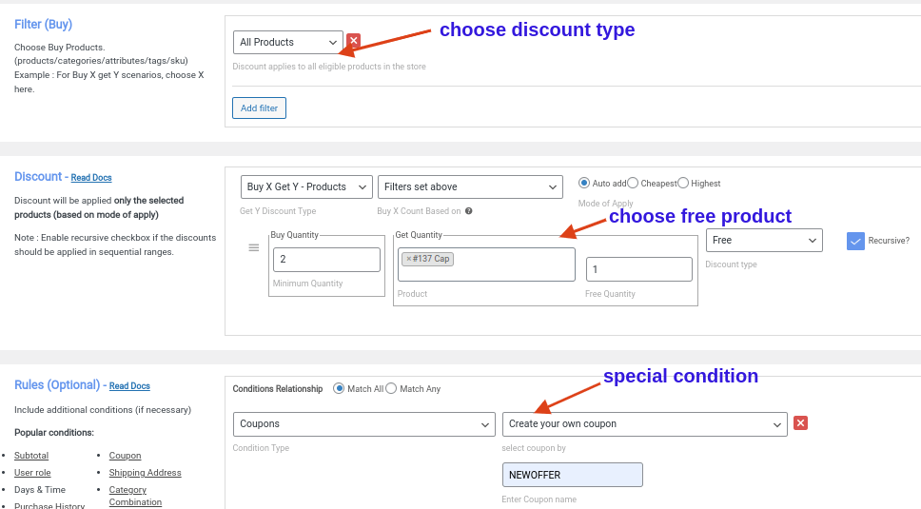Choose the Highest mode option

tap(684, 183)
